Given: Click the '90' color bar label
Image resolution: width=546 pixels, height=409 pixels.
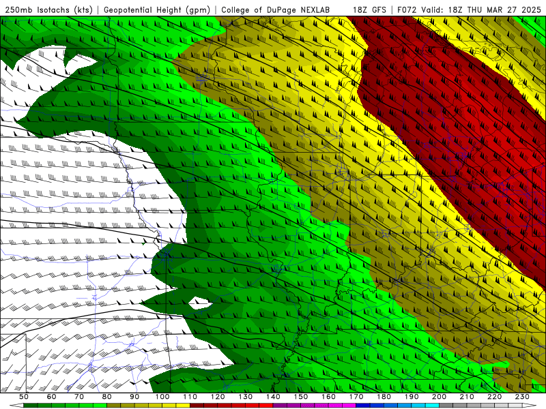Looking at the screenshot, I should (134, 397).
